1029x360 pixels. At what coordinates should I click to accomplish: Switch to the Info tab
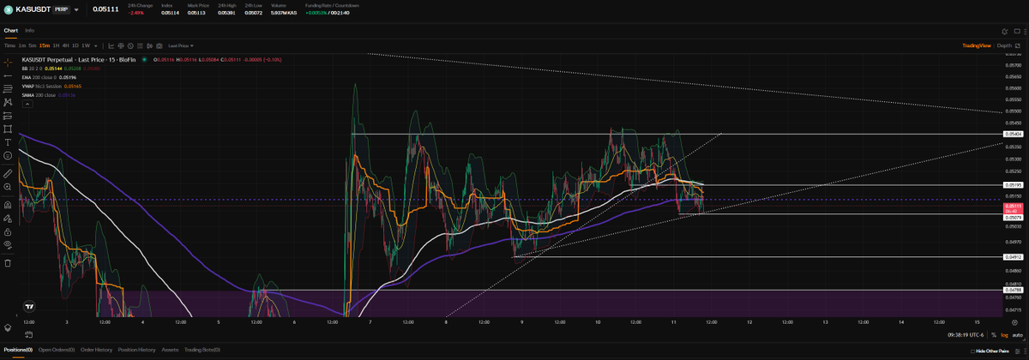29,30
